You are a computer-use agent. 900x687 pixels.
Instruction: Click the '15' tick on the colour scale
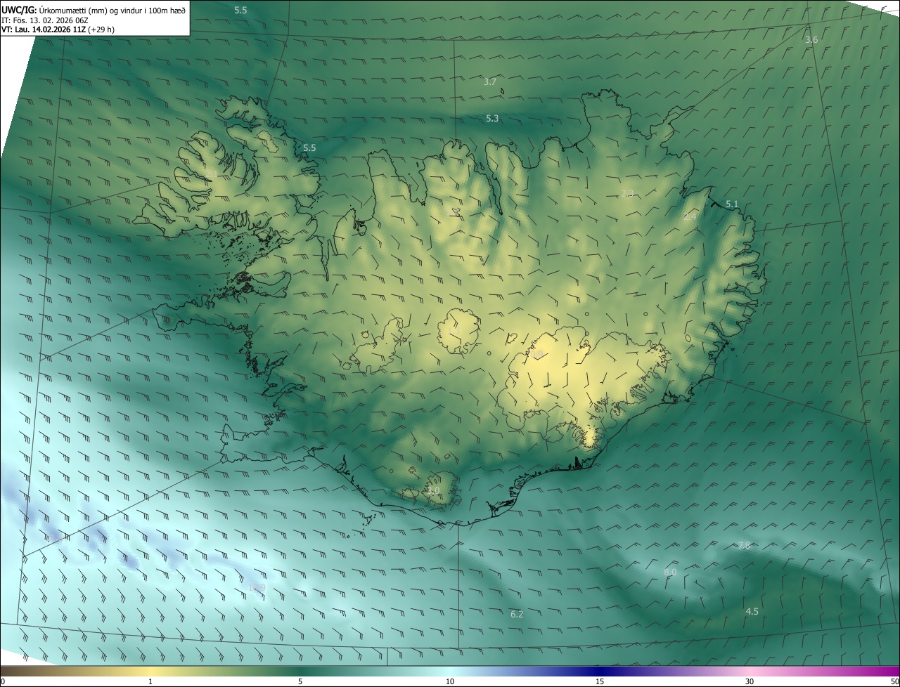tap(600, 681)
